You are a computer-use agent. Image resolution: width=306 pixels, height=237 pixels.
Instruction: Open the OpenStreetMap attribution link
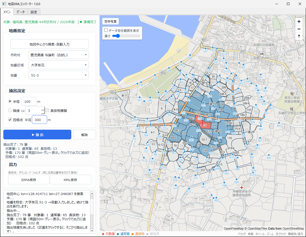click(293, 229)
